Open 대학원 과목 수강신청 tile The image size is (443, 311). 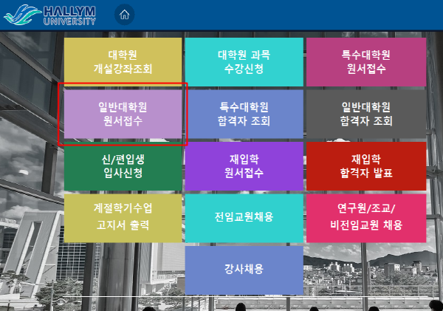tap(244, 62)
